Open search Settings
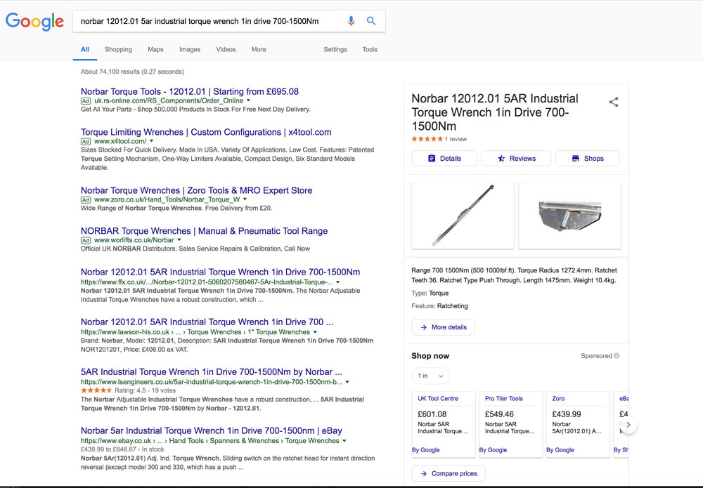 pyautogui.click(x=335, y=49)
